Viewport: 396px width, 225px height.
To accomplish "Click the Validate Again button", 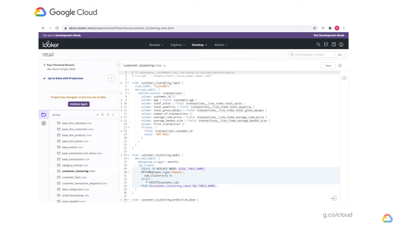I will [x=79, y=104].
